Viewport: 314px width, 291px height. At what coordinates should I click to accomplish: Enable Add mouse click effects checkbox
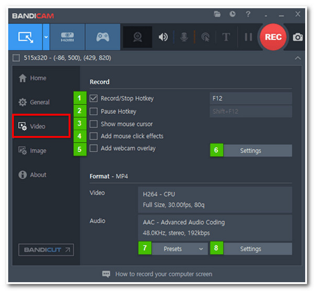pos(94,136)
